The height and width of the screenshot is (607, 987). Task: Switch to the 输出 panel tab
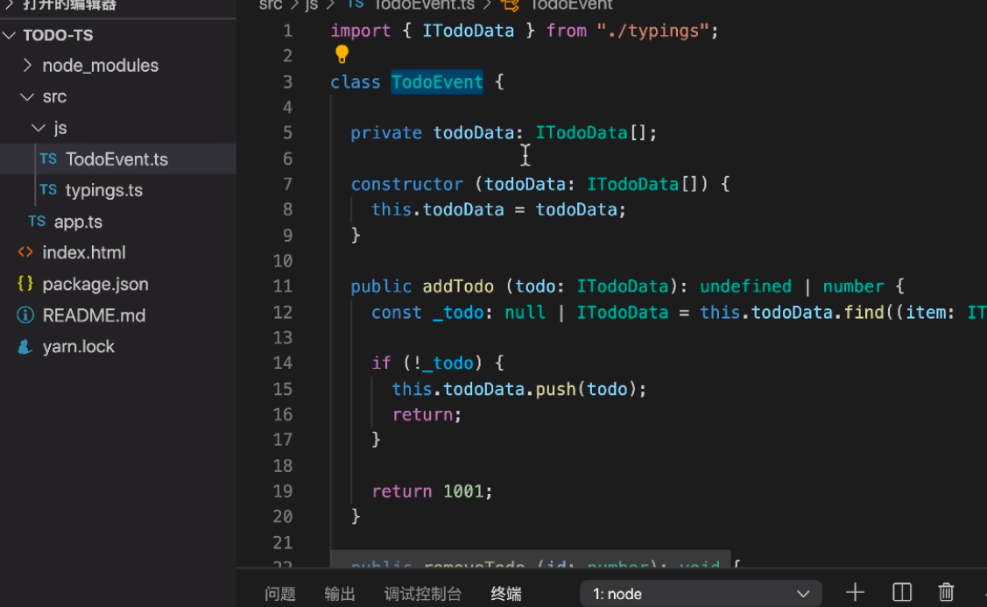click(x=340, y=593)
